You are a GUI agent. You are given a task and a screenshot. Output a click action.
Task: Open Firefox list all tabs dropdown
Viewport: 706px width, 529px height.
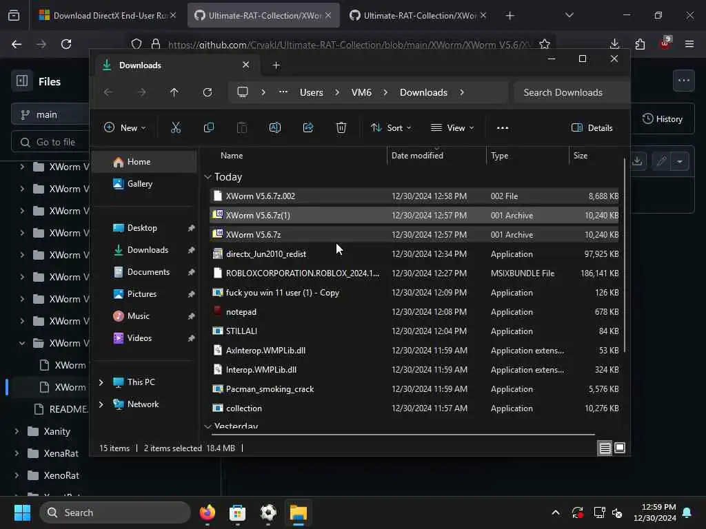pyautogui.click(x=569, y=16)
